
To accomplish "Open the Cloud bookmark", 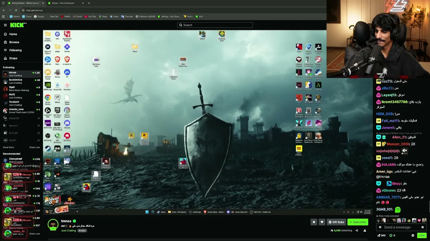I will click(x=27, y=16).
